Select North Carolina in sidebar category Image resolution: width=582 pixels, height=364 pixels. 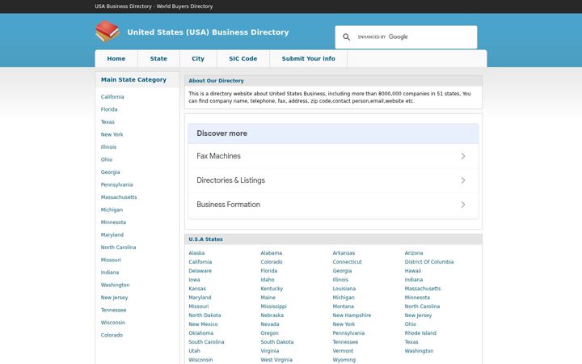[118, 248]
